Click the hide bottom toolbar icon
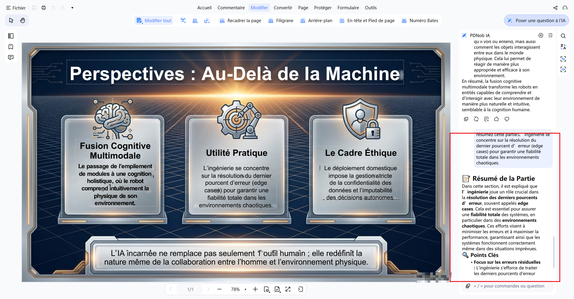 click(300, 289)
